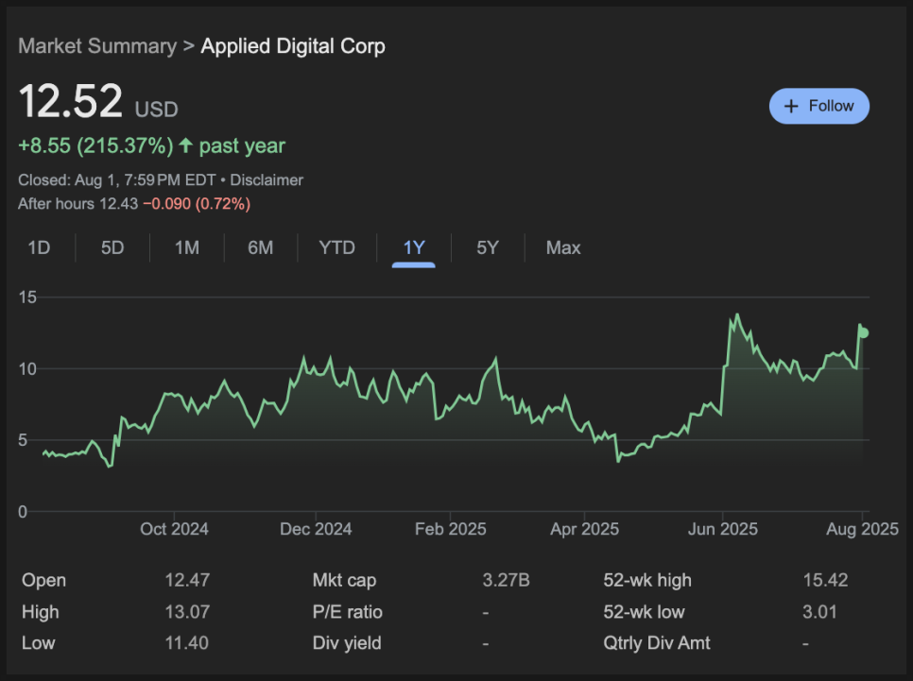
Task: Click the 52-wk high label
Action: [x=647, y=580]
